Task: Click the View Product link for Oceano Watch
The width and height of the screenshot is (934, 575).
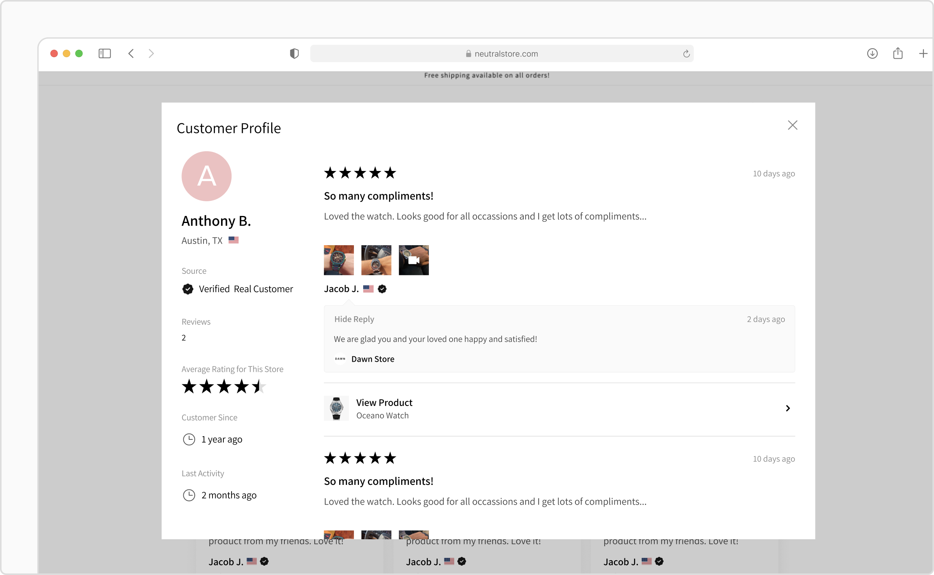Action: click(x=384, y=402)
